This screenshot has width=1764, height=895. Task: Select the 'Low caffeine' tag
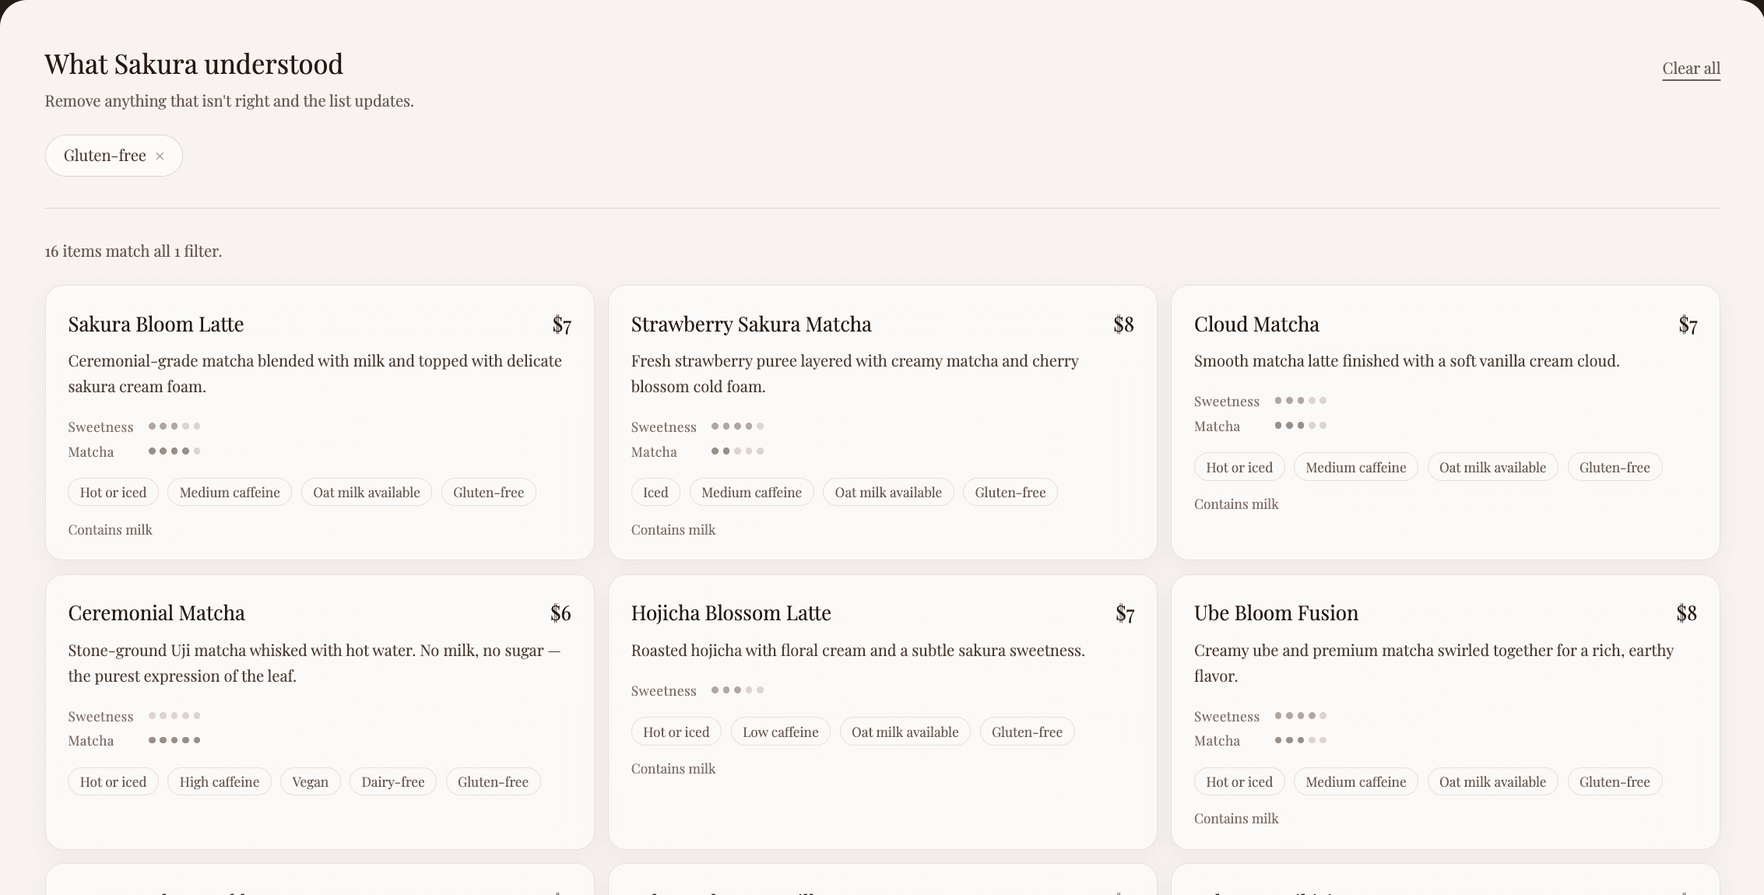coord(781,732)
